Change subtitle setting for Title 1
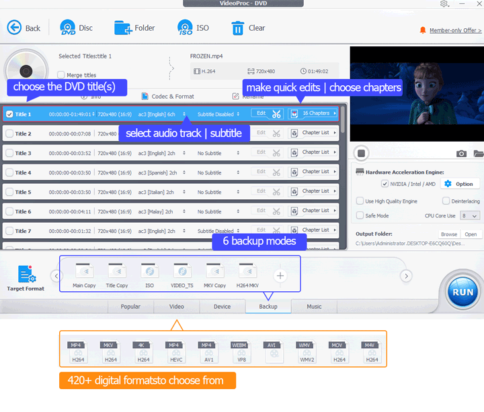 pyautogui.click(x=238, y=114)
